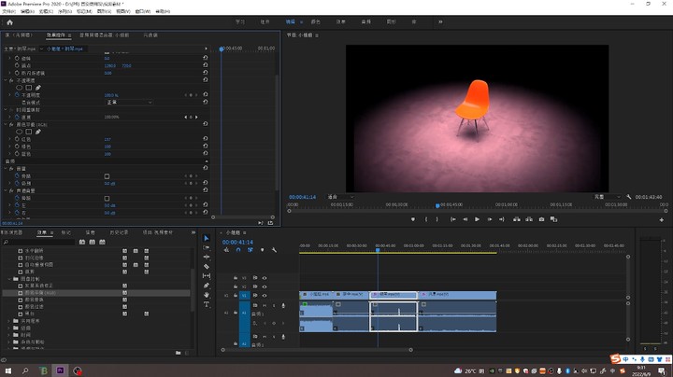Click the 红色 value 157 field
This screenshot has height=377, width=673.
point(108,139)
